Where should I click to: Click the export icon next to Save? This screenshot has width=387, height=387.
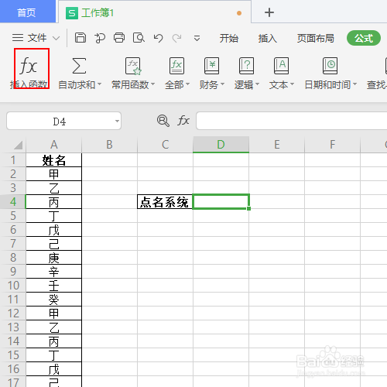100,38
